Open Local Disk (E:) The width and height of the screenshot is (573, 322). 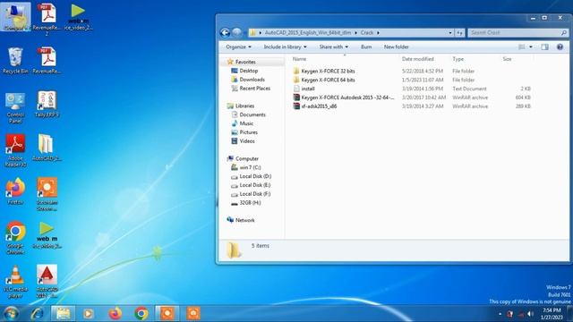point(254,185)
